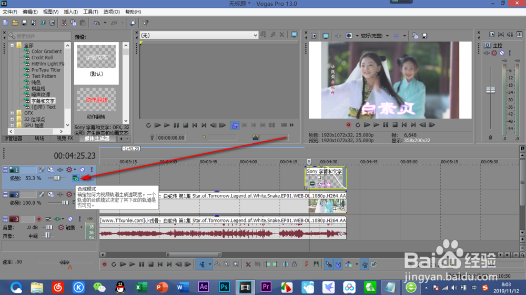Image resolution: width=526 pixels, height=295 pixels.
Task: Delete selection with the red X icon
Action: click(248, 265)
